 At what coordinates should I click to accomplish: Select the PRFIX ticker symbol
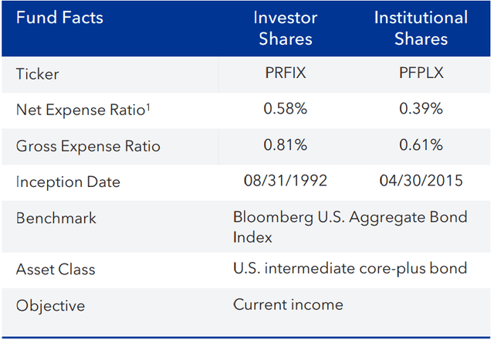(286, 73)
